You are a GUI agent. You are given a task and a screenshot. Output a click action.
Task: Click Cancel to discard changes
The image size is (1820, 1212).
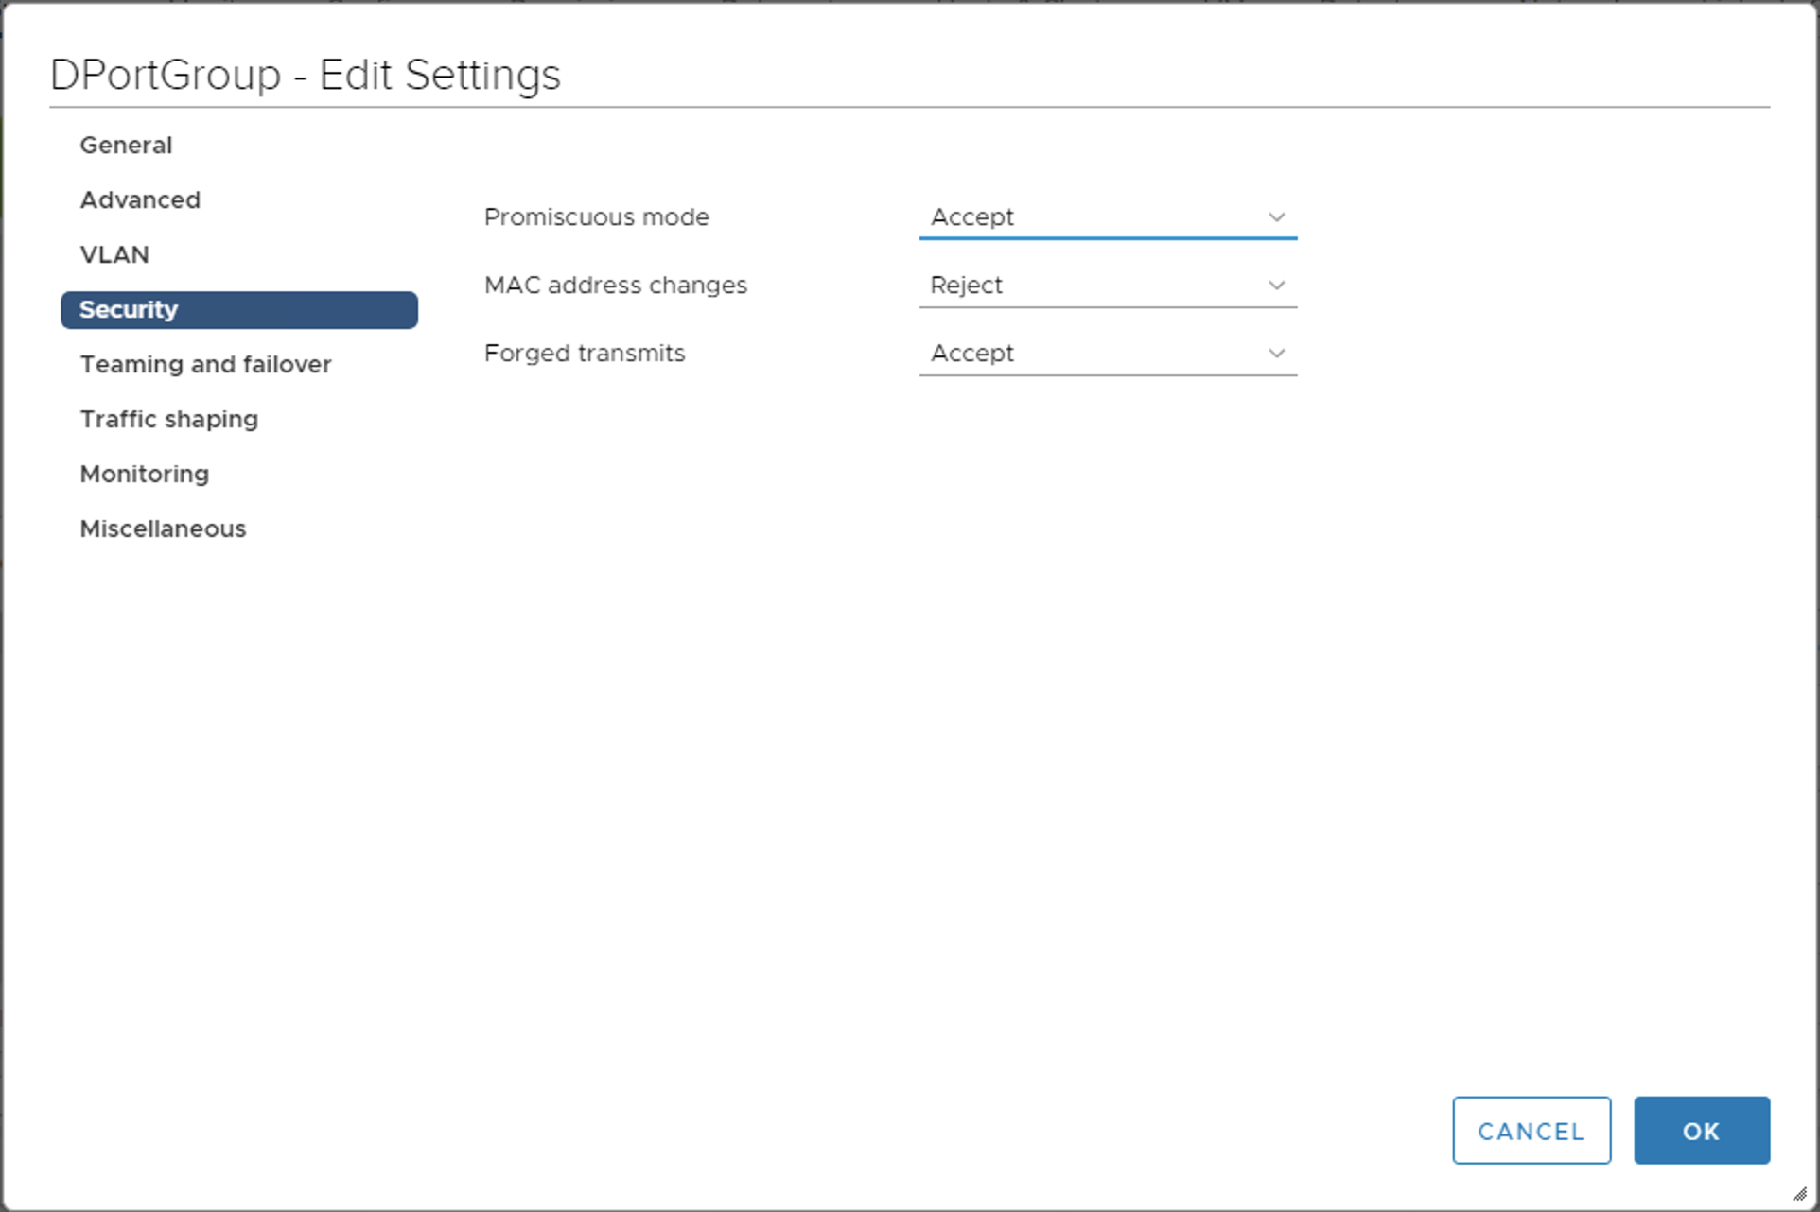[x=1531, y=1131]
